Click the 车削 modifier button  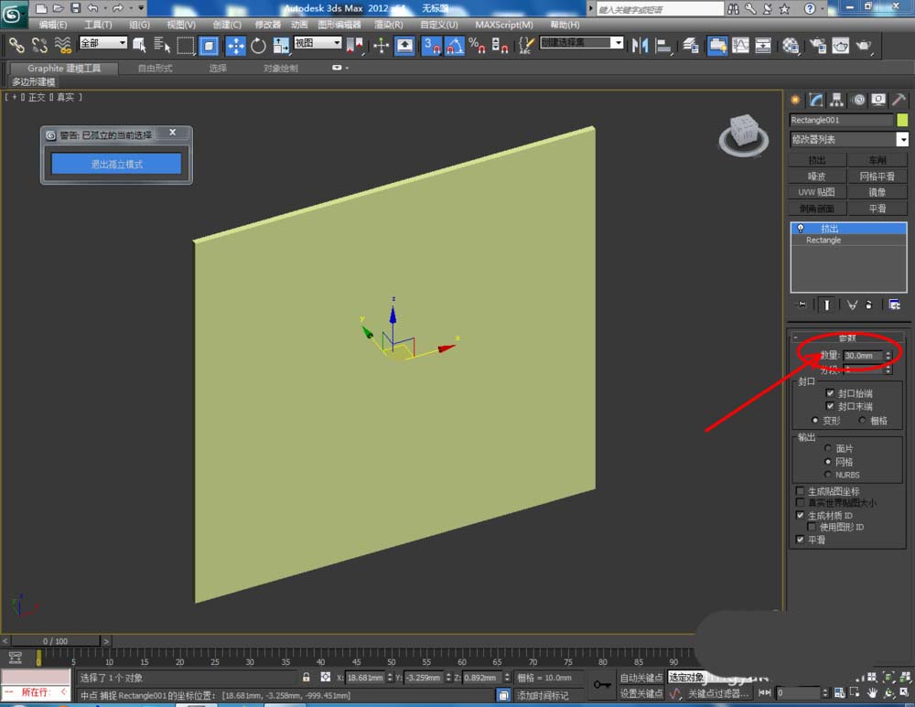point(877,160)
